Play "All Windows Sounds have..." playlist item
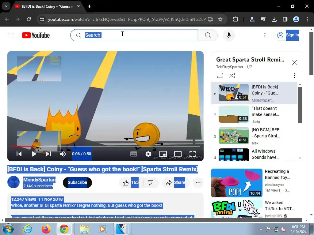 254,154
